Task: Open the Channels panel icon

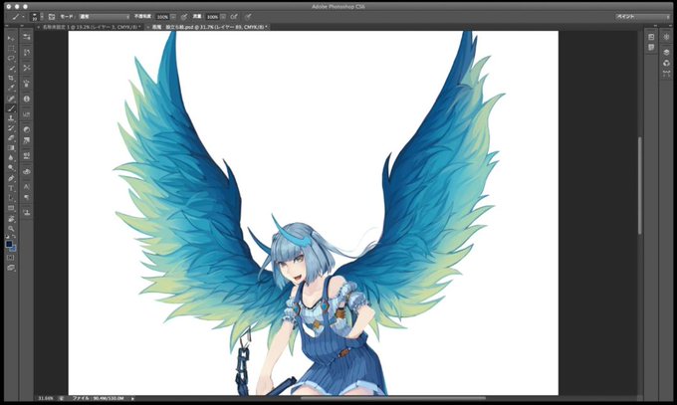Action: (x=667, y=63)
